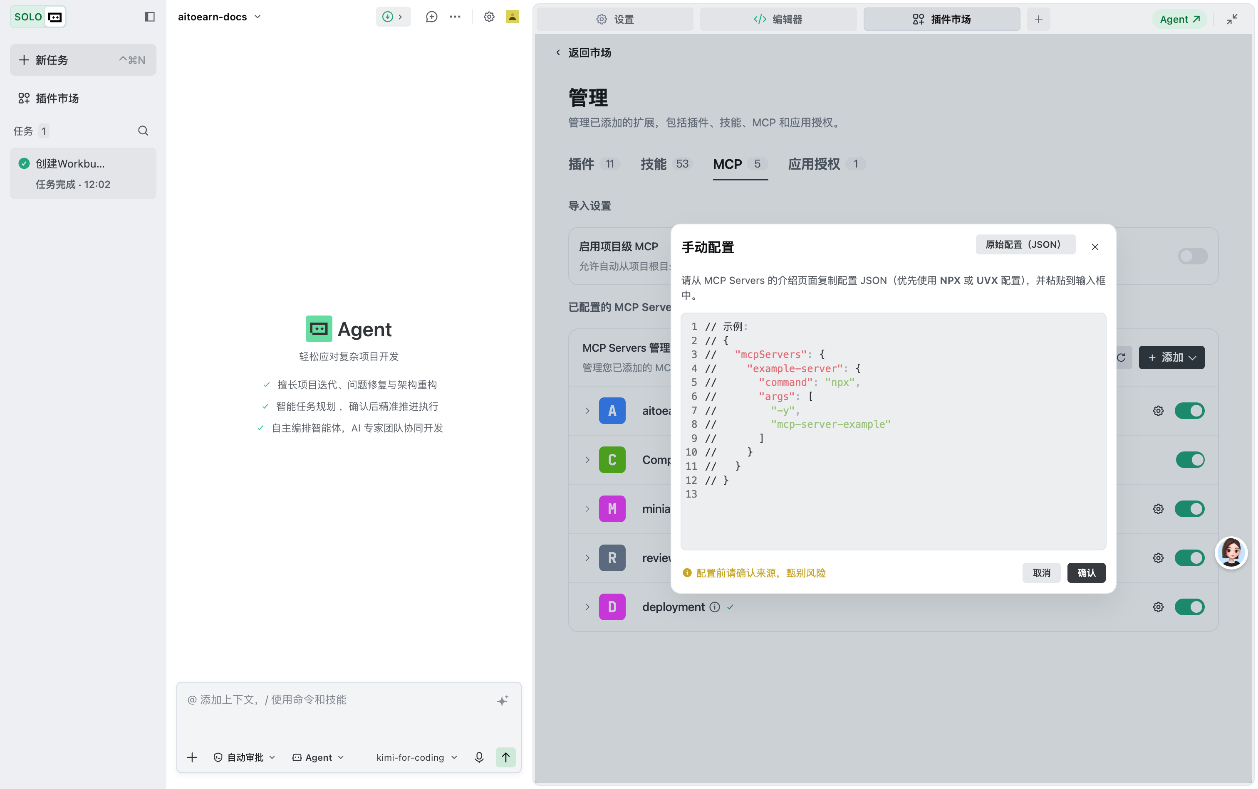Screen dimensions: 1258x789
Task: Show deployment server info icon
Action: tap(714, 607)
